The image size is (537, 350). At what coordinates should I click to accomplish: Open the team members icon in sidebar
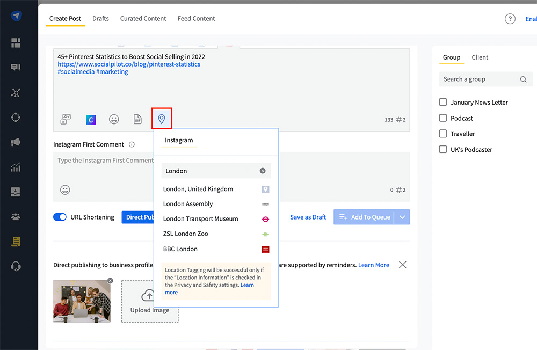[16, 216]
